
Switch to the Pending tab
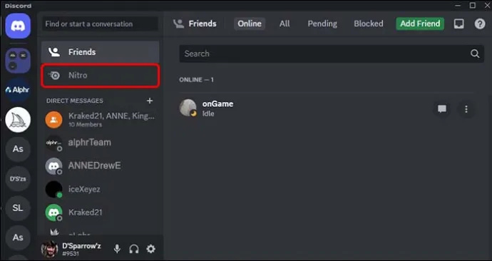point(322,24)
